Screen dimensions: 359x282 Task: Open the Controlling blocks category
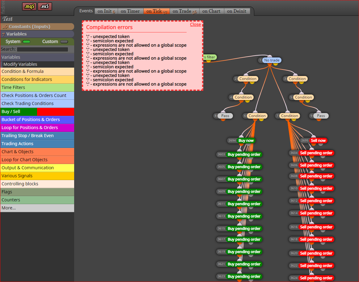coord(37,183)
